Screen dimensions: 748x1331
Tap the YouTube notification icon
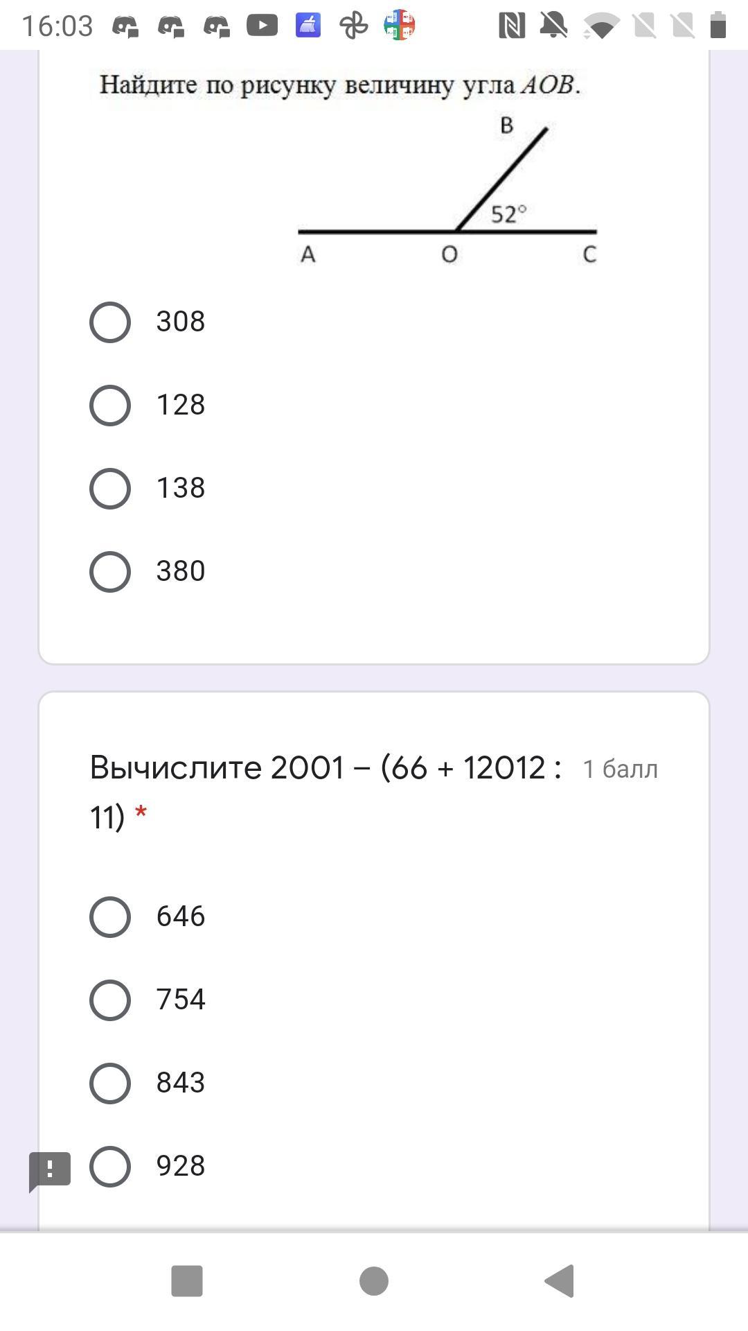(x=262, y=26)
